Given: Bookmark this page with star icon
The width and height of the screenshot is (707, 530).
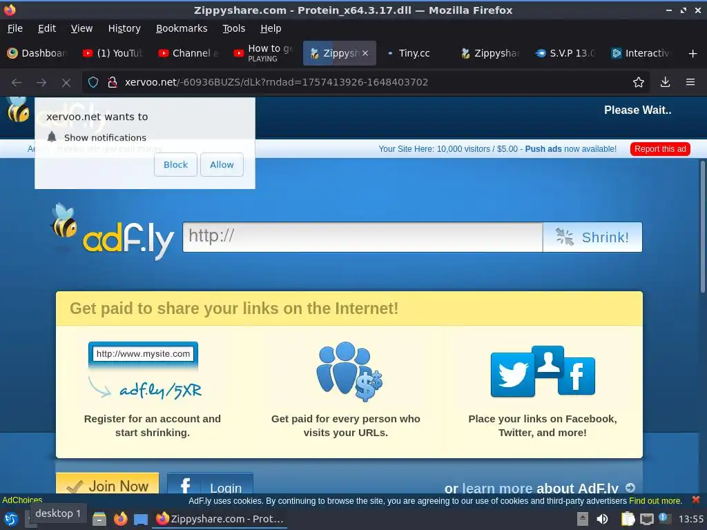Looking at the screenshot, I should [639, 82].
